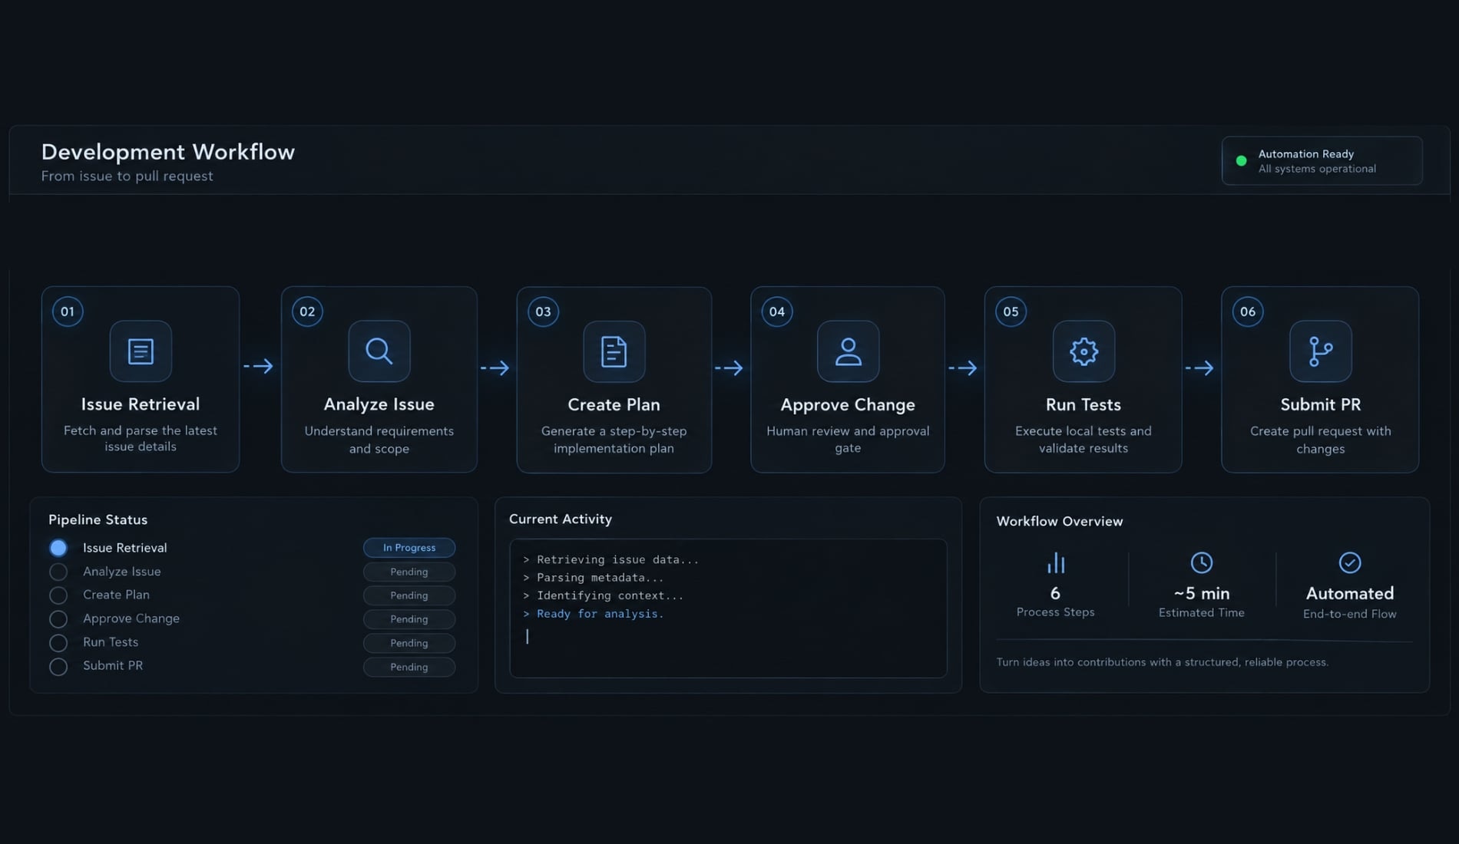The width and height of the screenshot is (1459, 844).
Task: Click the Approve Change person icon
Action: 849,351
